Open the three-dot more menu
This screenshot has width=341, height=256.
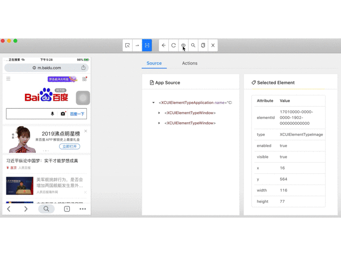coord(83,209)
